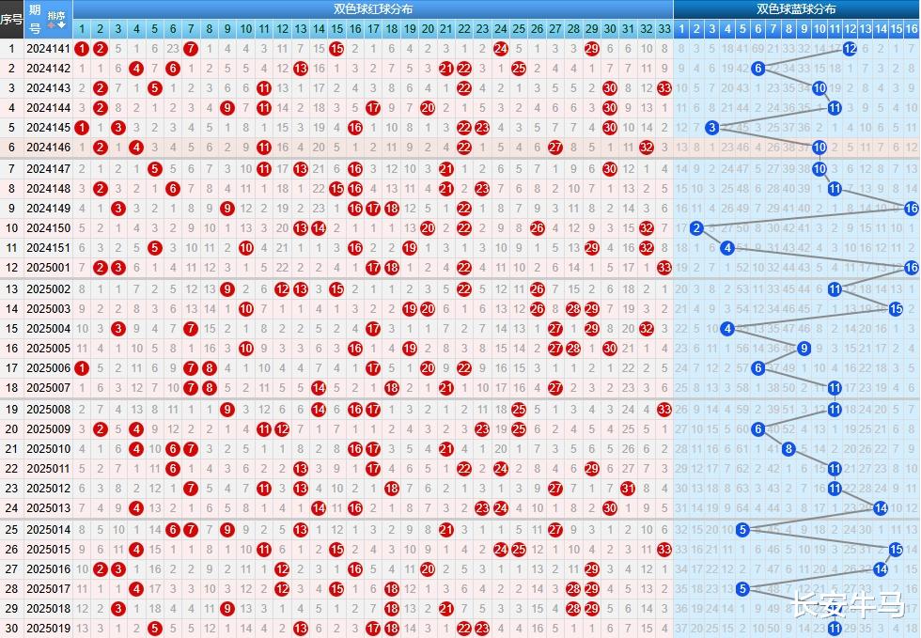Click blue ball 14 in period 2025016
Viewport: 921px width, 638px height.
pyautogui.click(x=880, y=569)
